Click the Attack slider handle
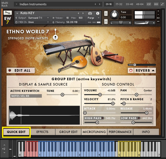The height and width of the screenshot is (159, 166). click(x=85, y=113)
